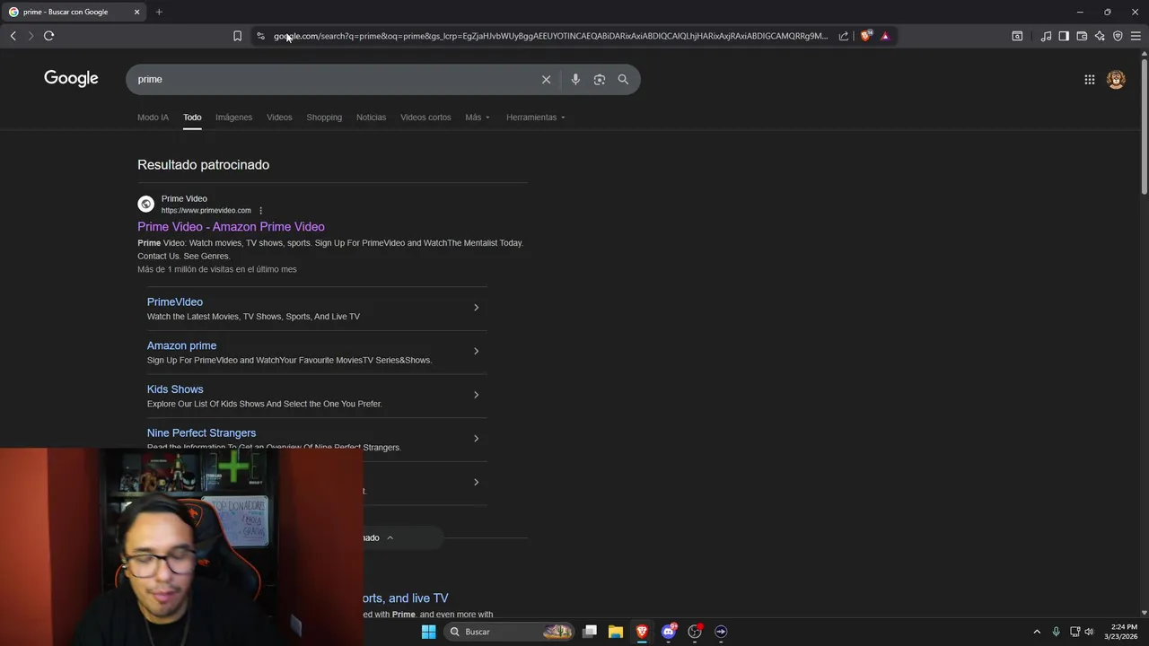Expand the Amazon prime sitelink chevron
The width and height of the screenshot is (1149, 646).
[476, 351]
